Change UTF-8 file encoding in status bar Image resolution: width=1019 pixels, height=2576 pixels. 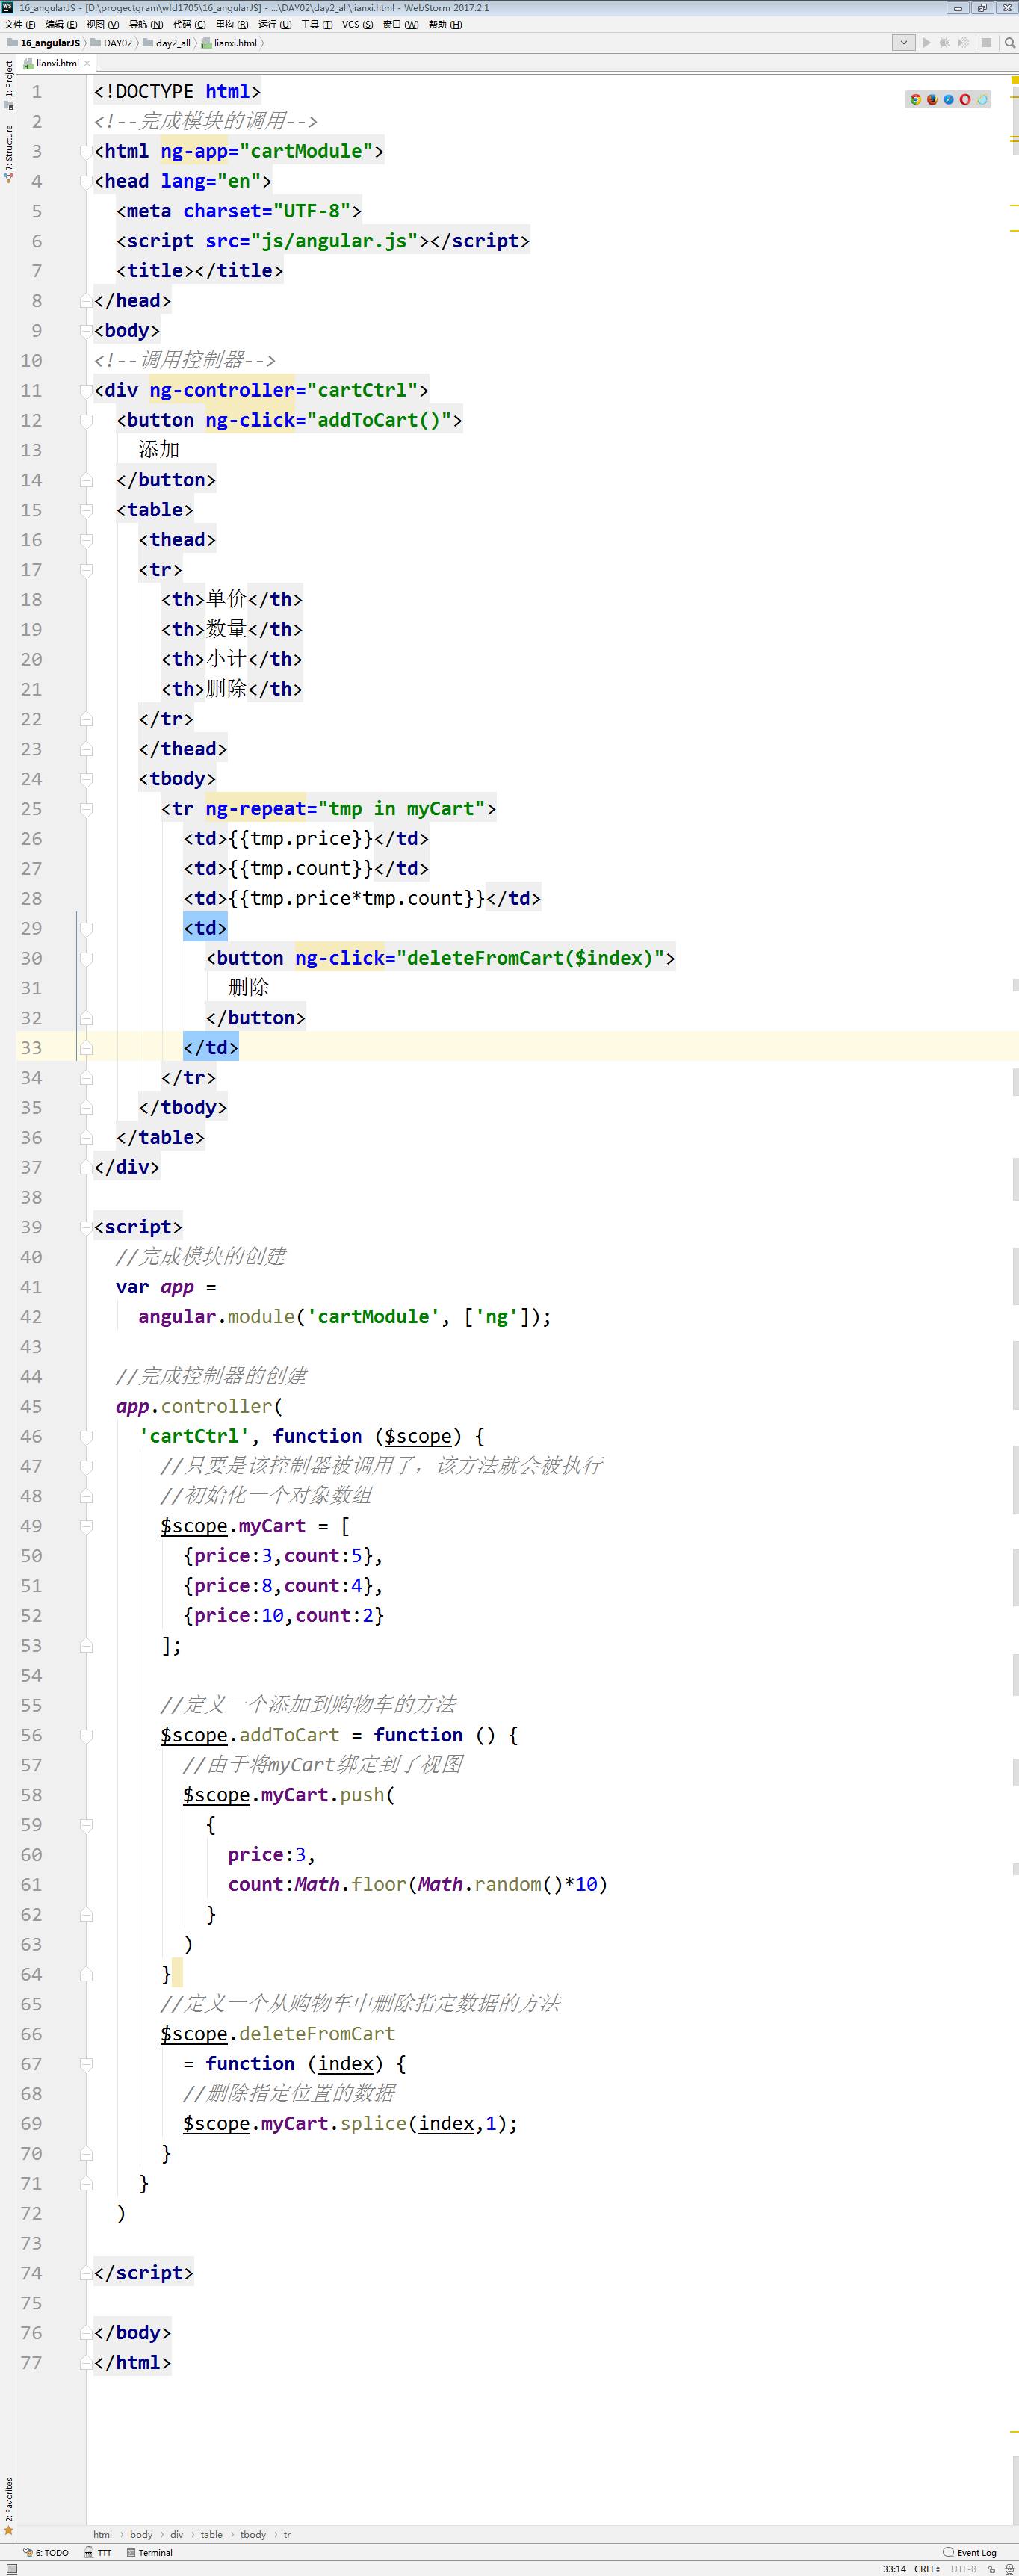point(963,2568)
